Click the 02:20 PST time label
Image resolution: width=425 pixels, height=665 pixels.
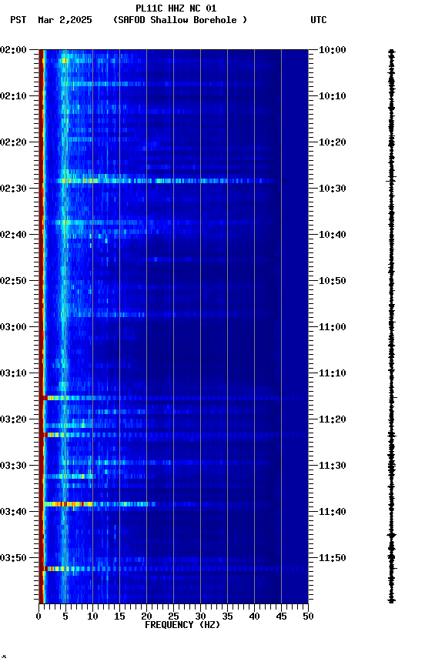point(13,142)
